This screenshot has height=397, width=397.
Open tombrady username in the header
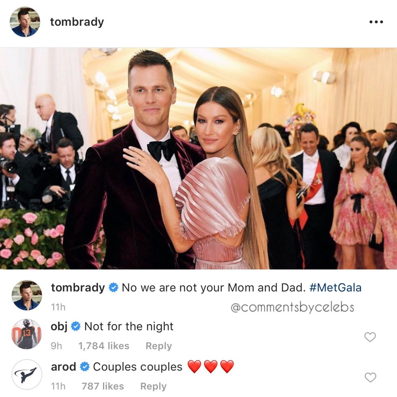click(x=77, y=22)
